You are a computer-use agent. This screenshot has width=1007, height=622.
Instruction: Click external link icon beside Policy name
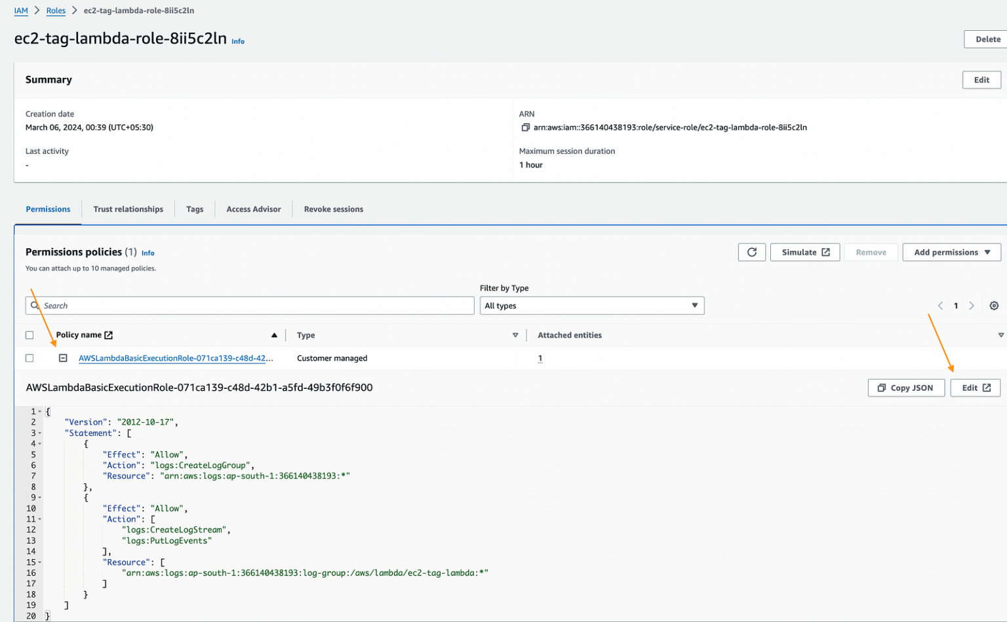point(109,335)
